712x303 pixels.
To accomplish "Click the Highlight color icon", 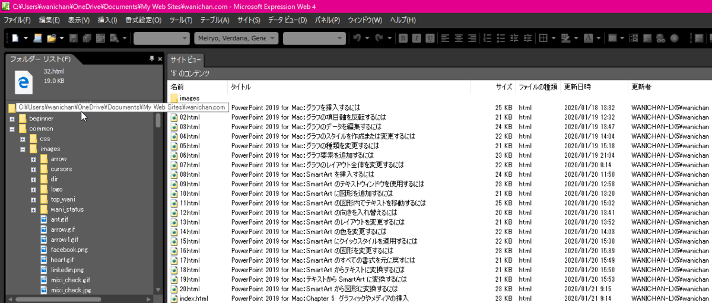I will point(566,38).
